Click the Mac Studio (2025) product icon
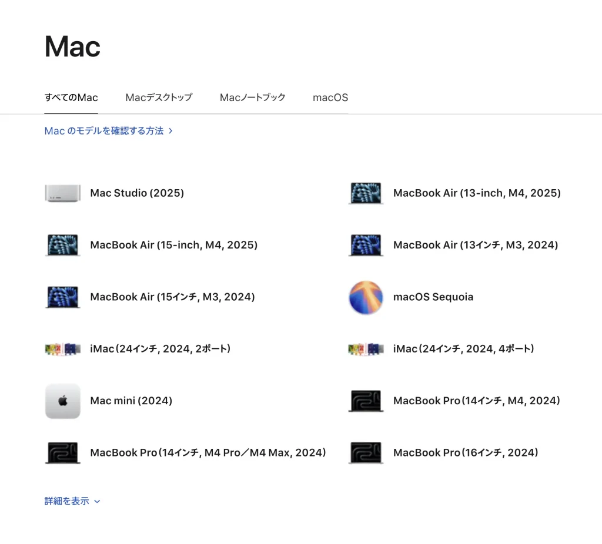 (62, 193)
